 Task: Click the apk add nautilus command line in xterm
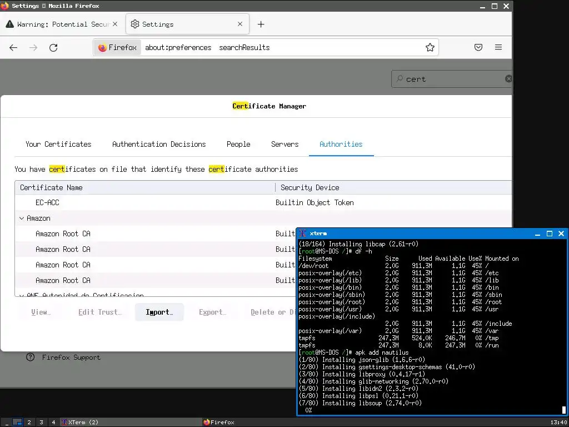point(353,352)
